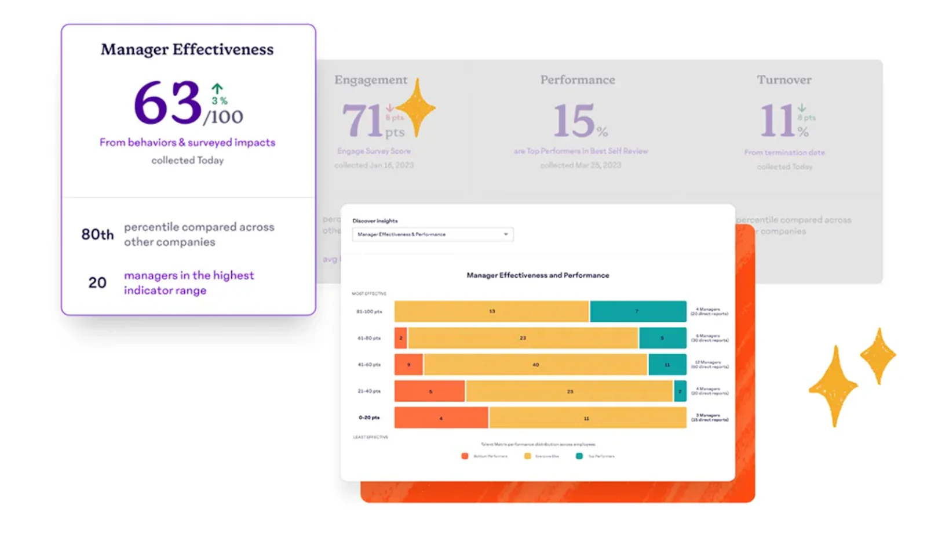This screenshot has width=927, height=541.
Task: Click the yellow Everyone Else legend swatch
Action: pos(527,456)
